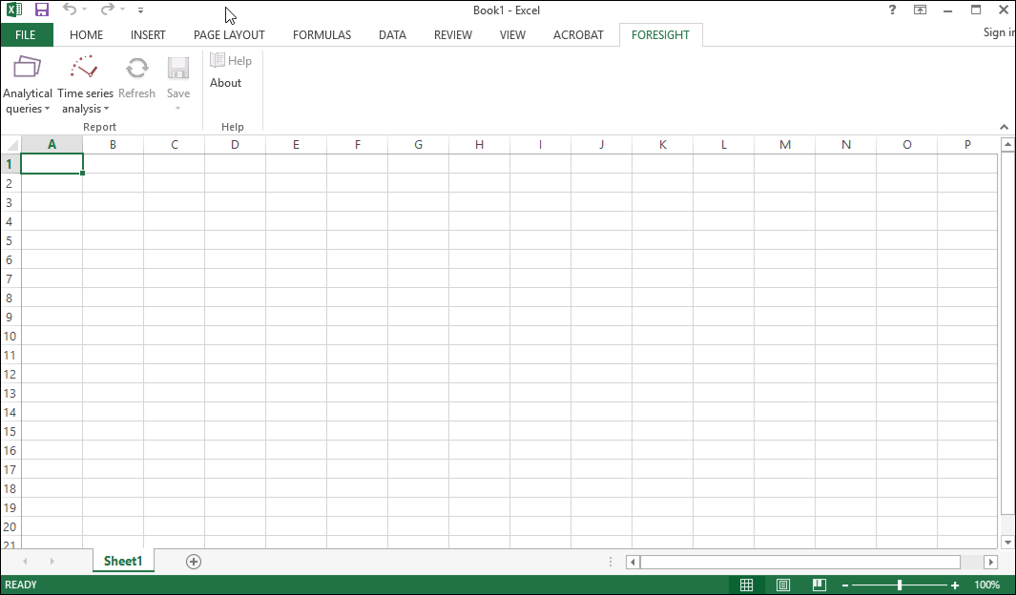Open Ribbon Display Options
1016x595 pixels.
coord(920,10)
